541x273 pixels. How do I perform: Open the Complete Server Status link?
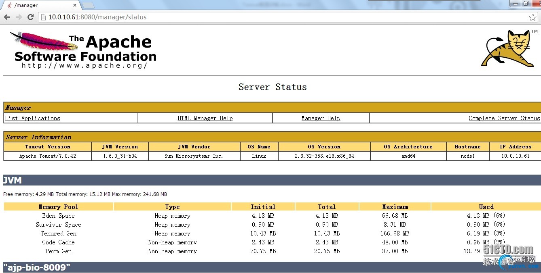(x=504, y=118)
